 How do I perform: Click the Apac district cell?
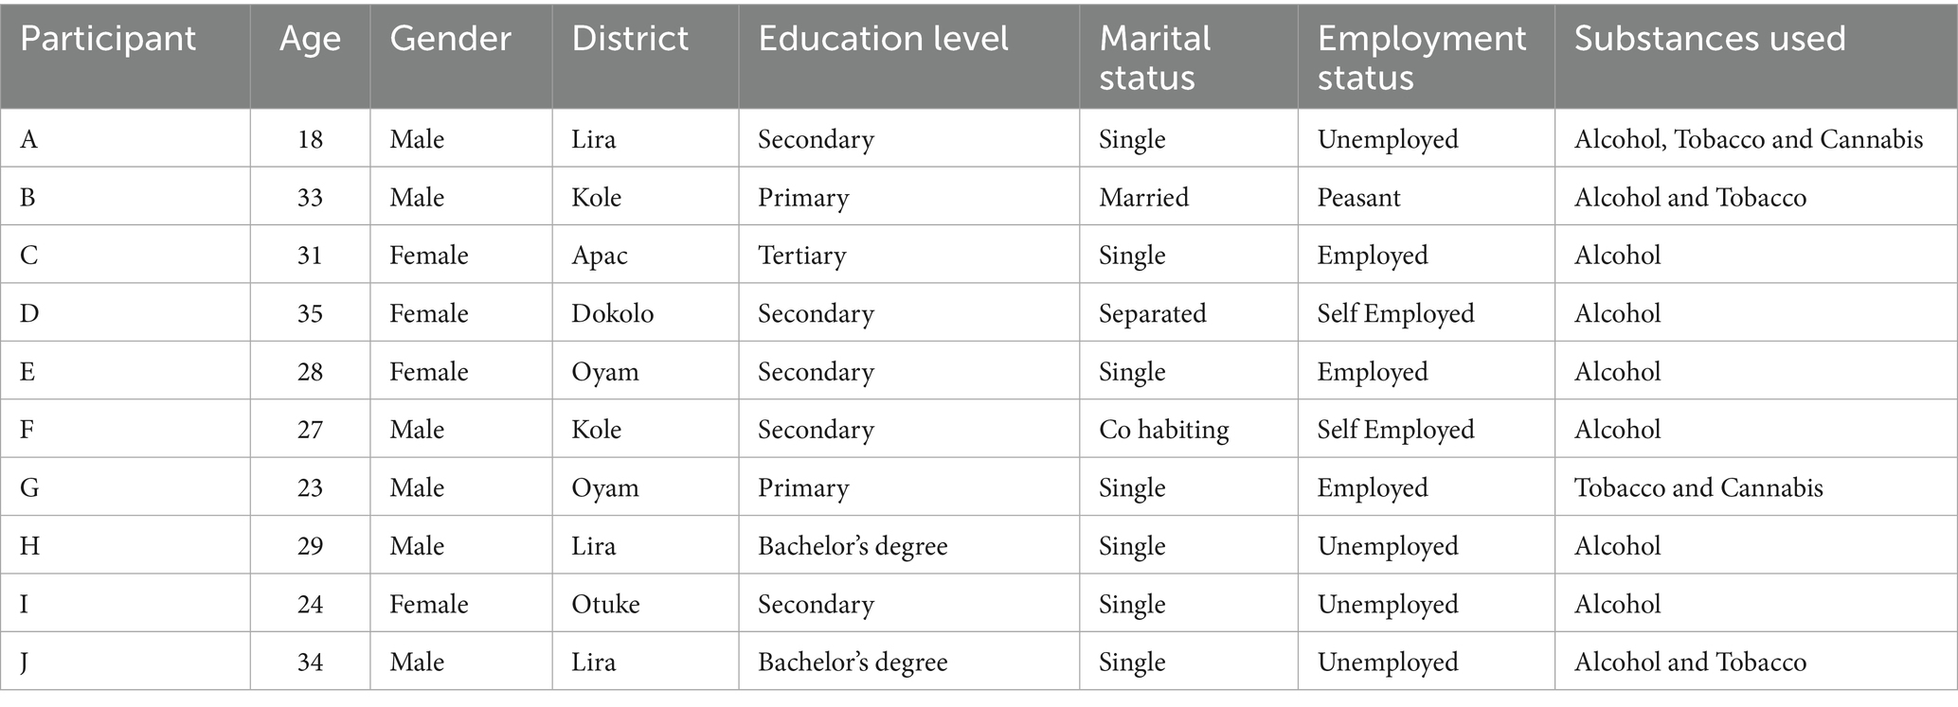click(x=599, y=256)
